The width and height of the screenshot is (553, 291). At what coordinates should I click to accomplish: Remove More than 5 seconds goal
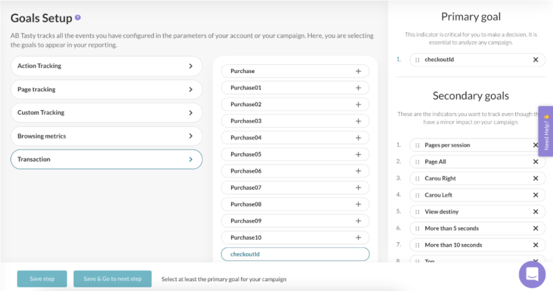[535, 228]
